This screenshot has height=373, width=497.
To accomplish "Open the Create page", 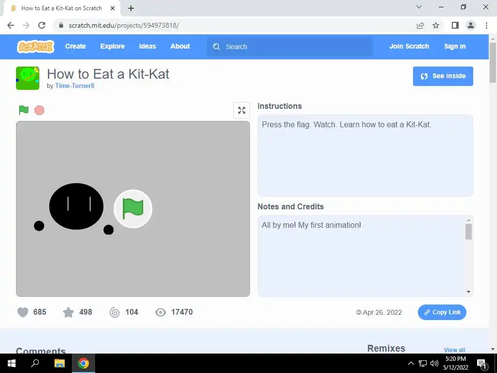I will (x=75, y=46).
